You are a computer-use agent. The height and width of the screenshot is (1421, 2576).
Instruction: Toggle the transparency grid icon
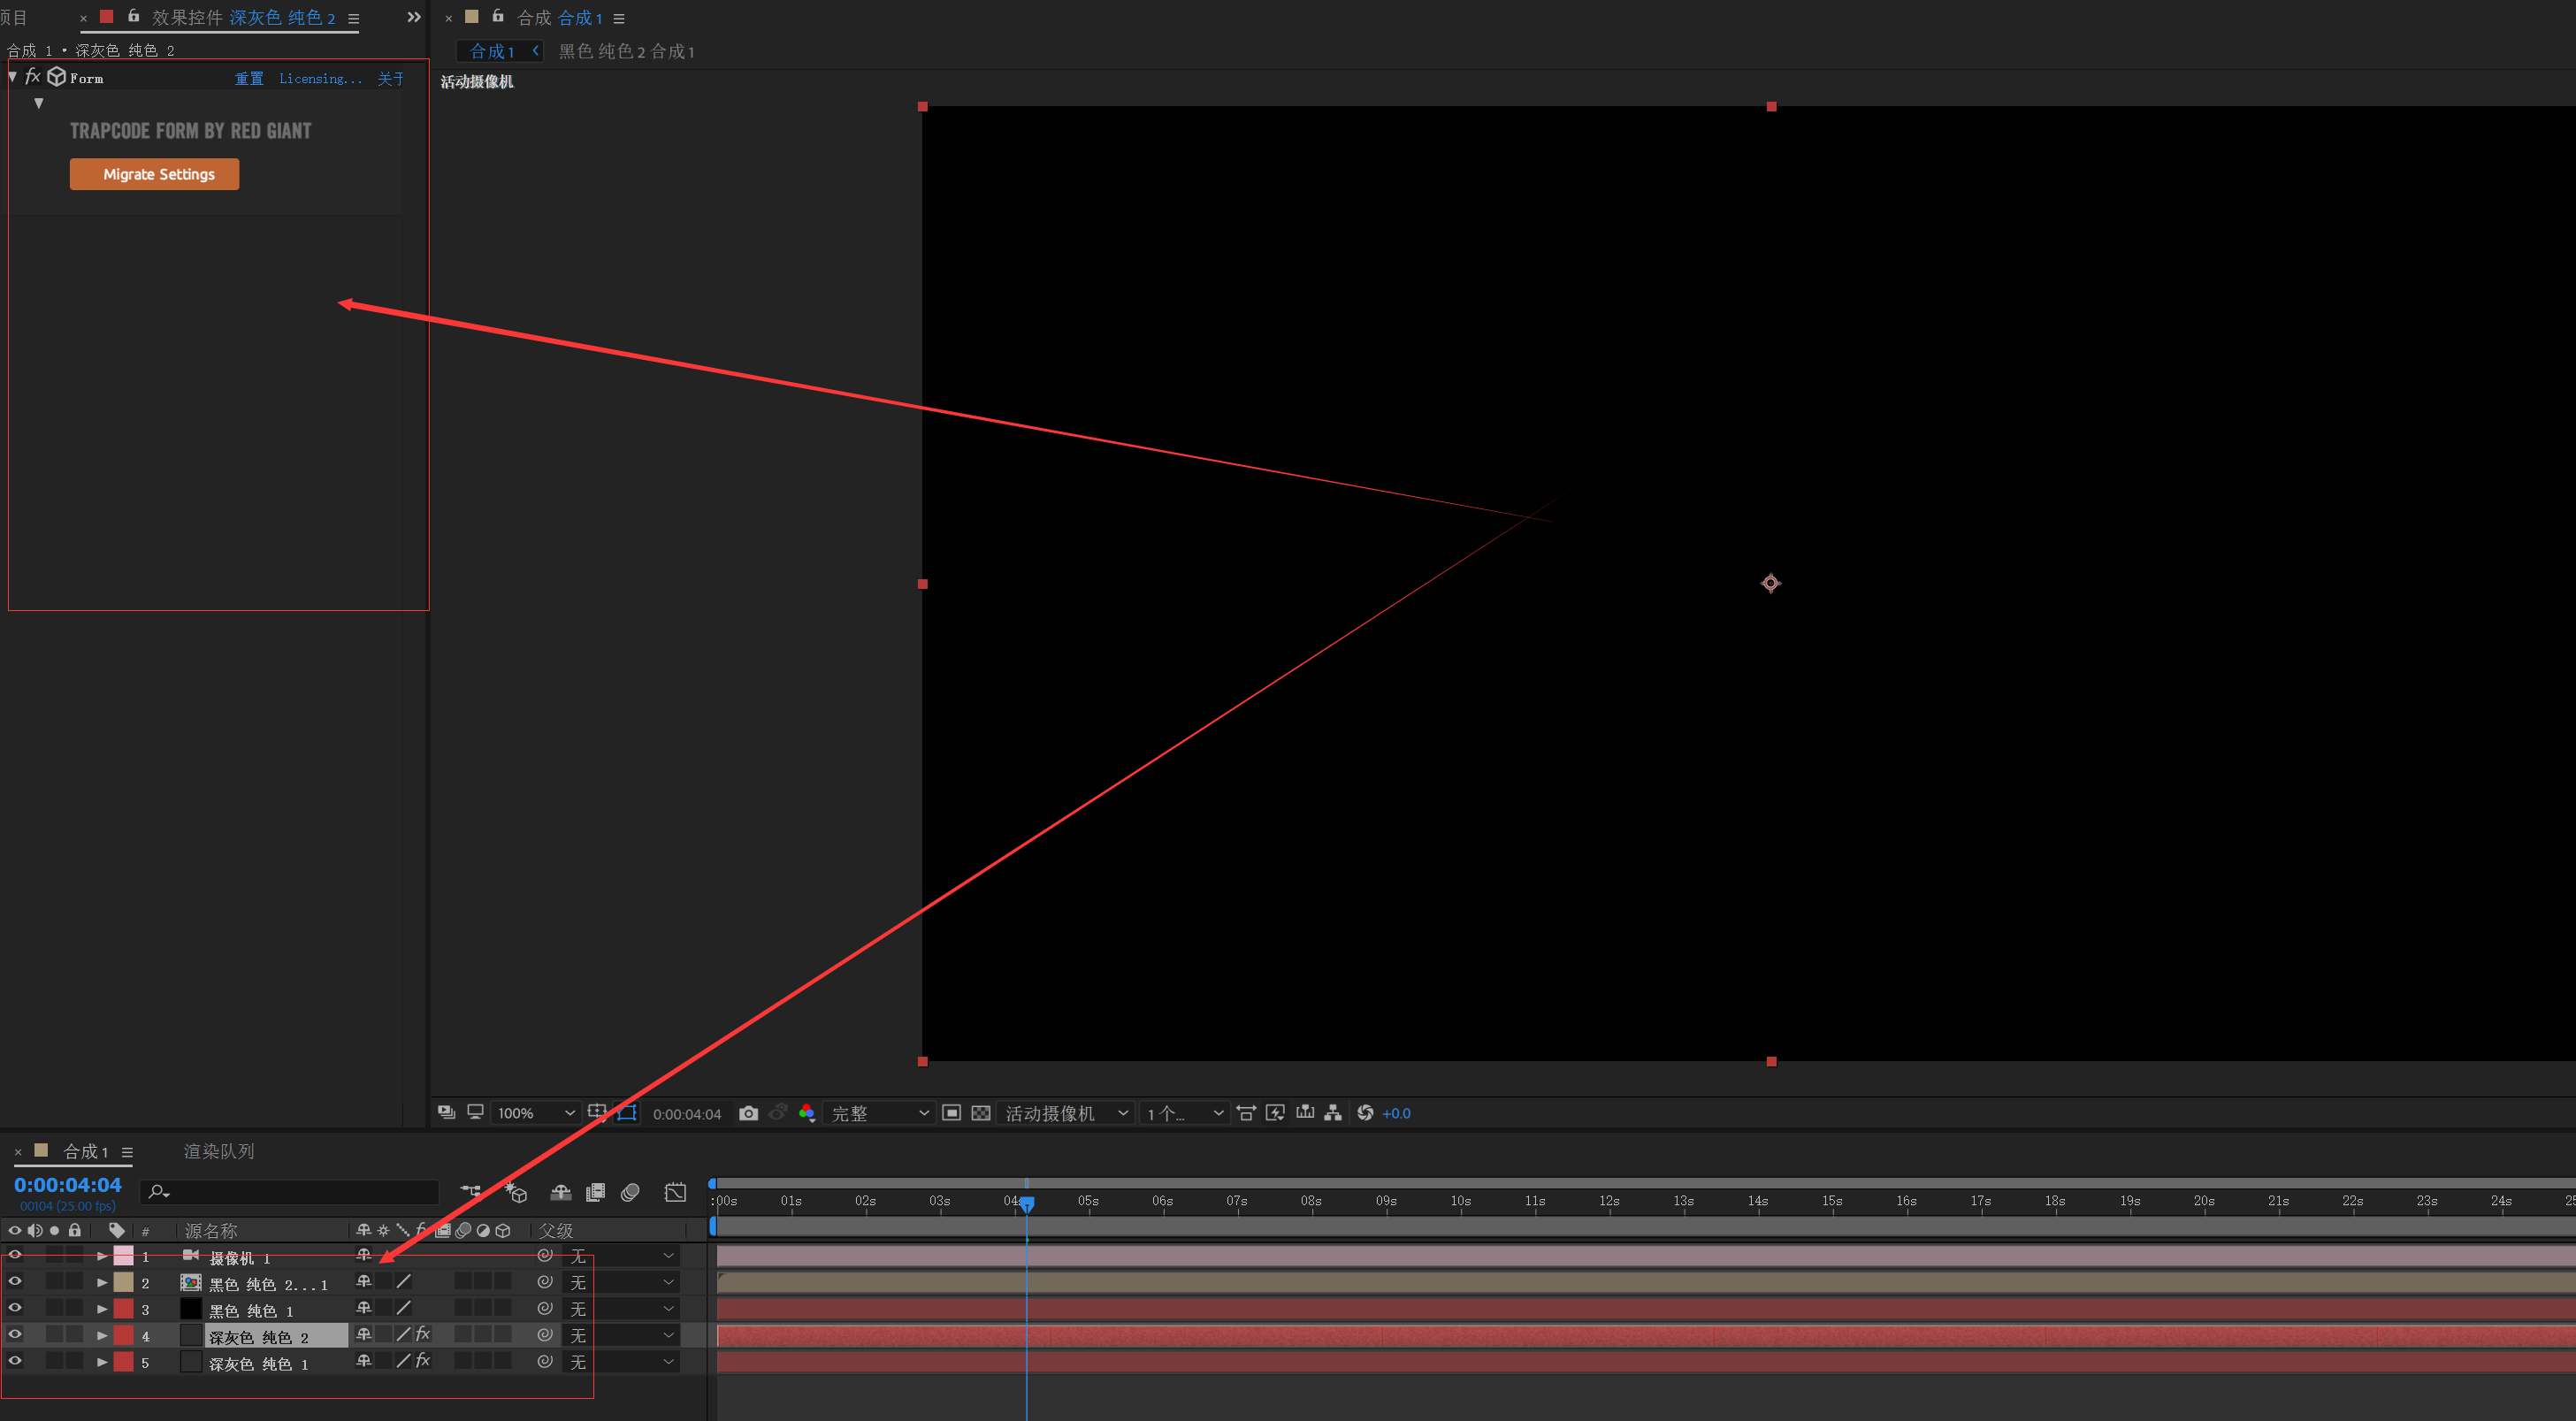981,1113
